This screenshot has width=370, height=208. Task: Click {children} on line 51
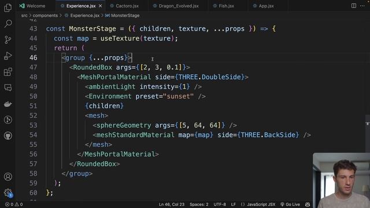[104, 106]
